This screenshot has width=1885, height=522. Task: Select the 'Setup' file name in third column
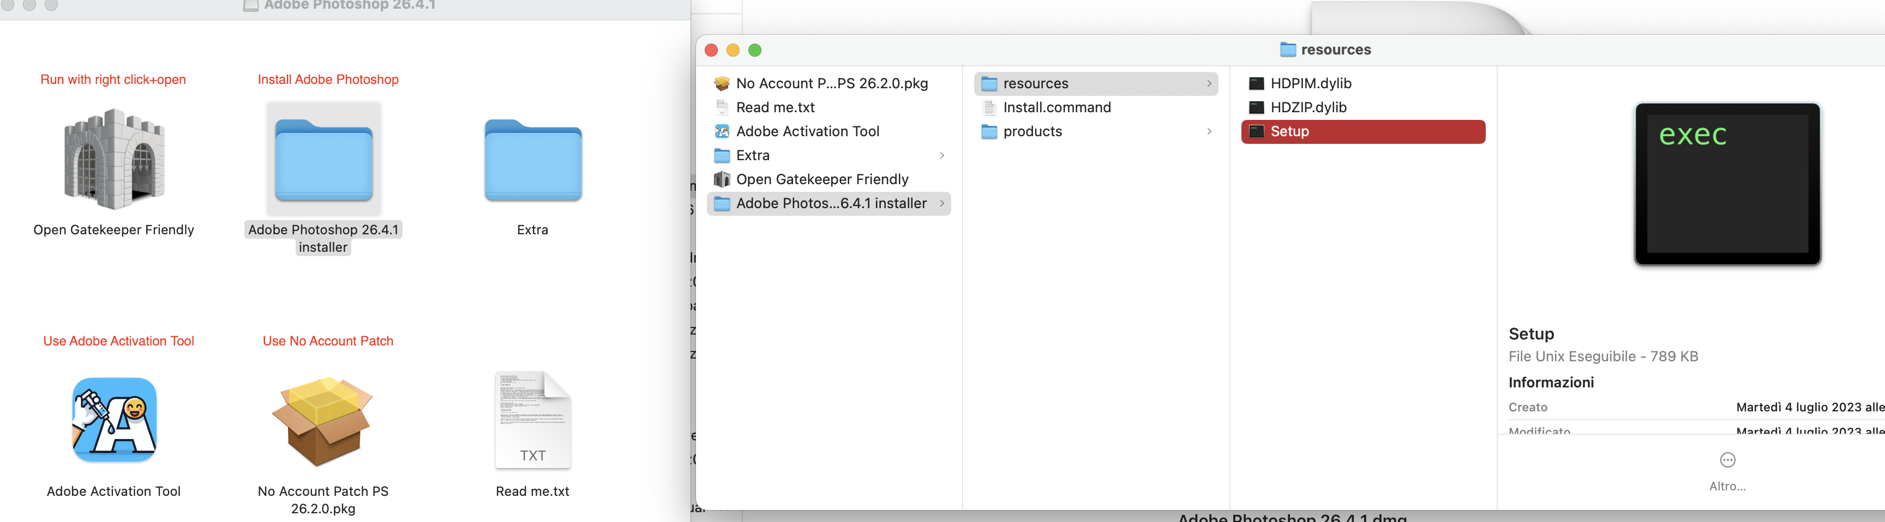1289,132
